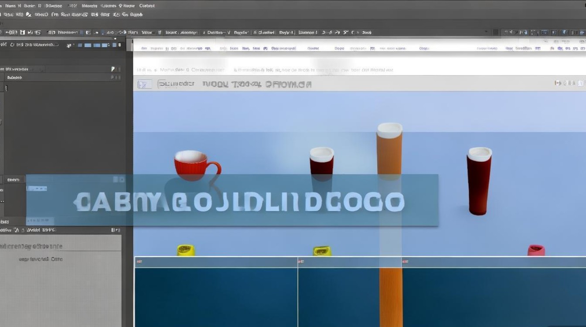Select the short dark red cup beside orange cylinder
586x327 pixels.
click(x=322, y=164)
